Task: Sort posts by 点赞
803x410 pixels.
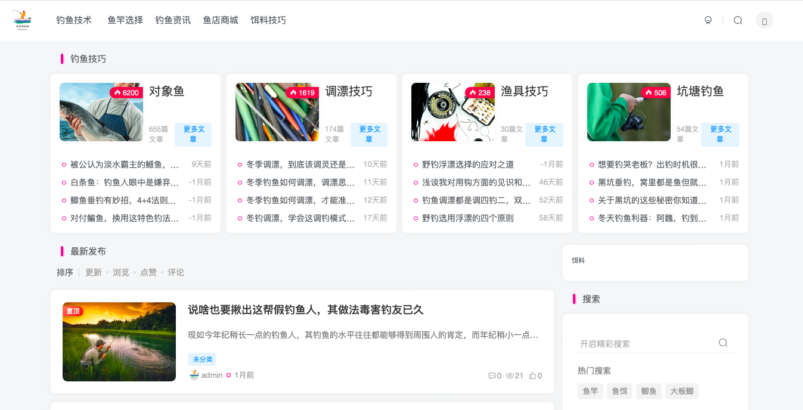Action: pyautogui.click(x=148, y=272)
